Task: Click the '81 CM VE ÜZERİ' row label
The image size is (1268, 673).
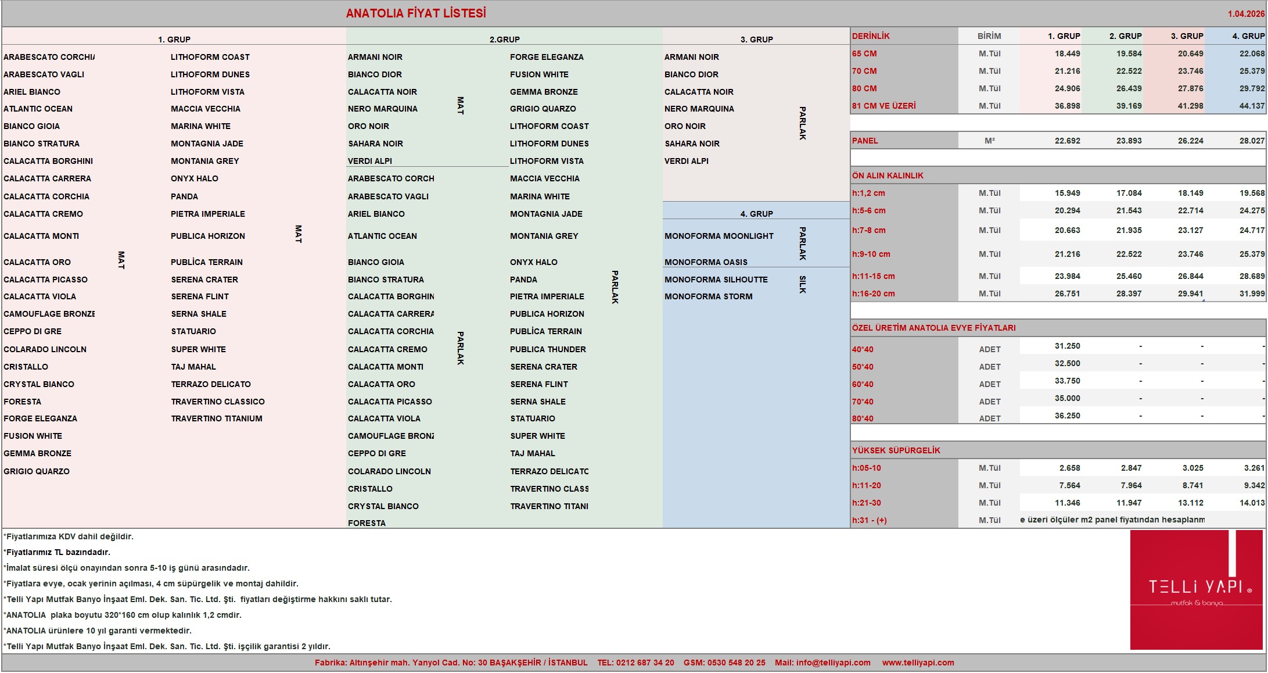Action: pyautogui.click(x=883, y=106)
